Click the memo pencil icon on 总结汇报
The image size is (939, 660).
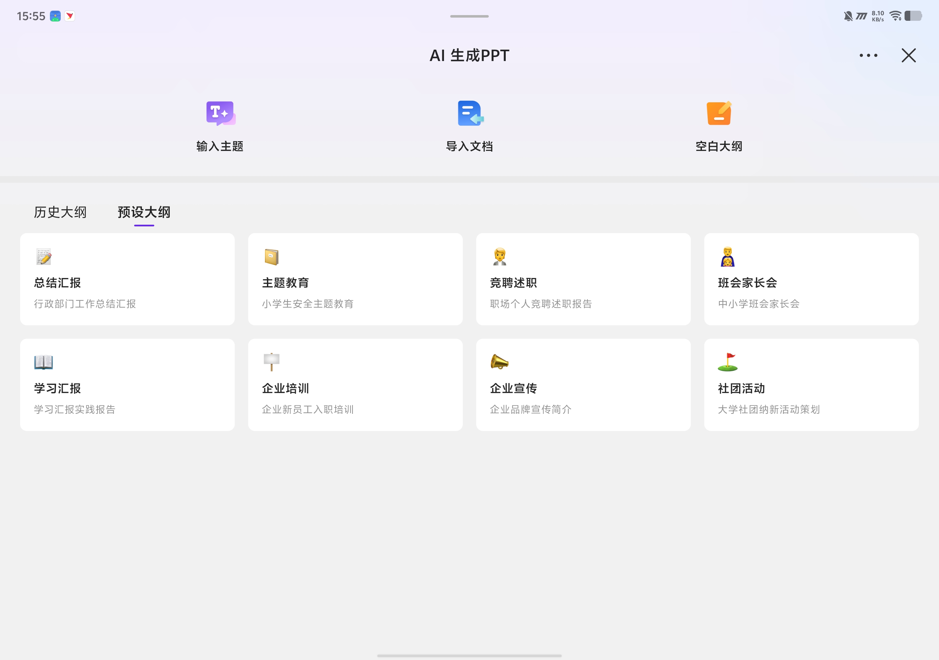click(x=43, y=257)
